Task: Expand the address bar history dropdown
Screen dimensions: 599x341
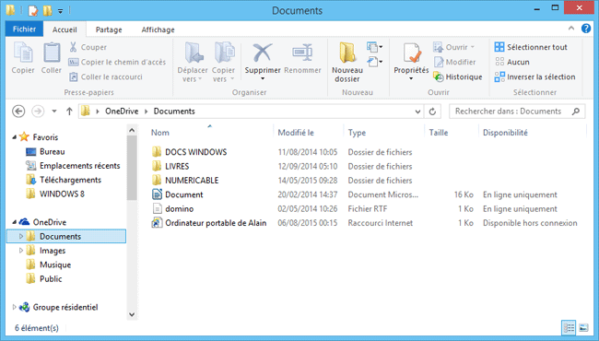Action: [x=417, y=112]
